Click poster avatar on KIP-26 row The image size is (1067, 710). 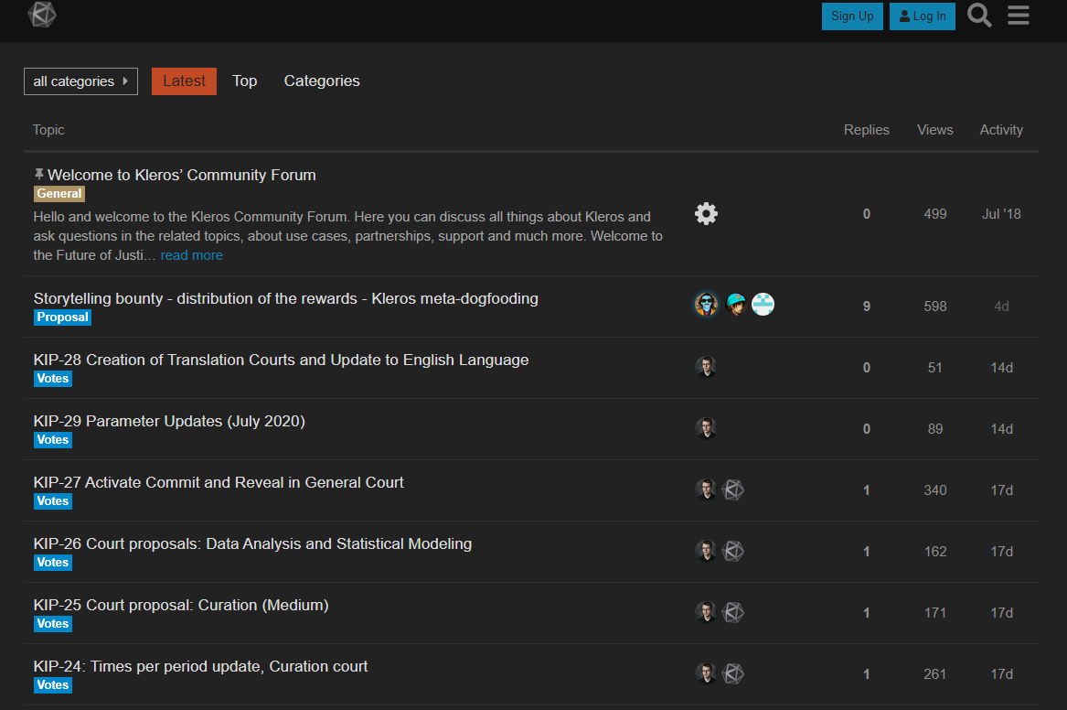point(707,551)
